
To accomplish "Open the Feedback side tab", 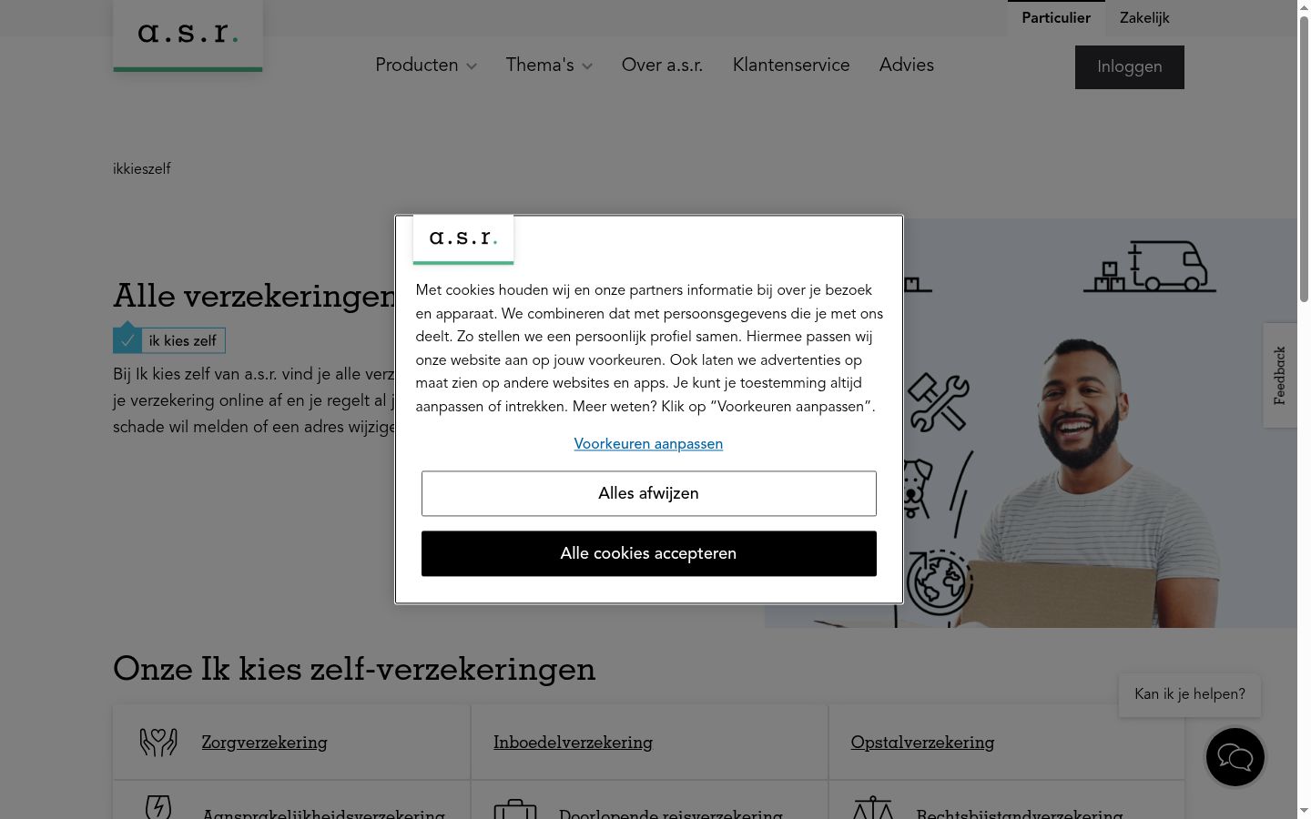I will coord(1280,375).
